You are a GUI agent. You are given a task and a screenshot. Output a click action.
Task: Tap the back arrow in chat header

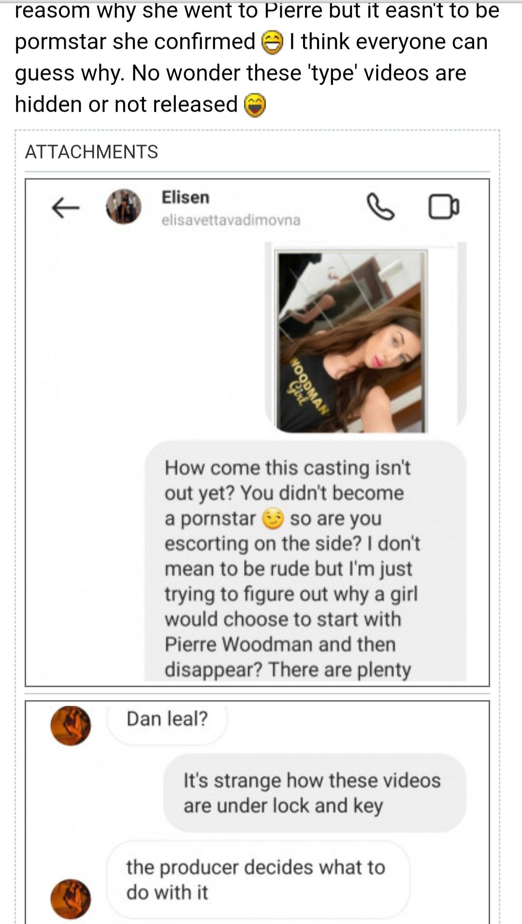click(x=65, y=208)
